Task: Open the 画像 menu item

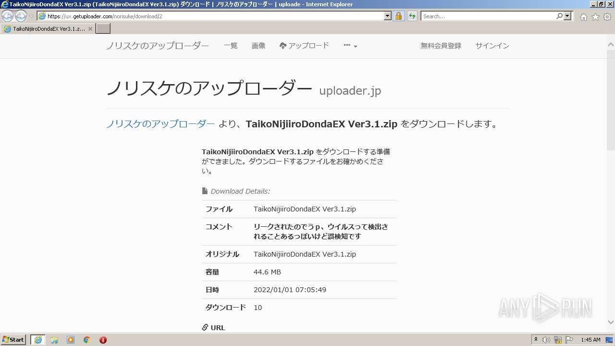Action: tap(258, 46)
